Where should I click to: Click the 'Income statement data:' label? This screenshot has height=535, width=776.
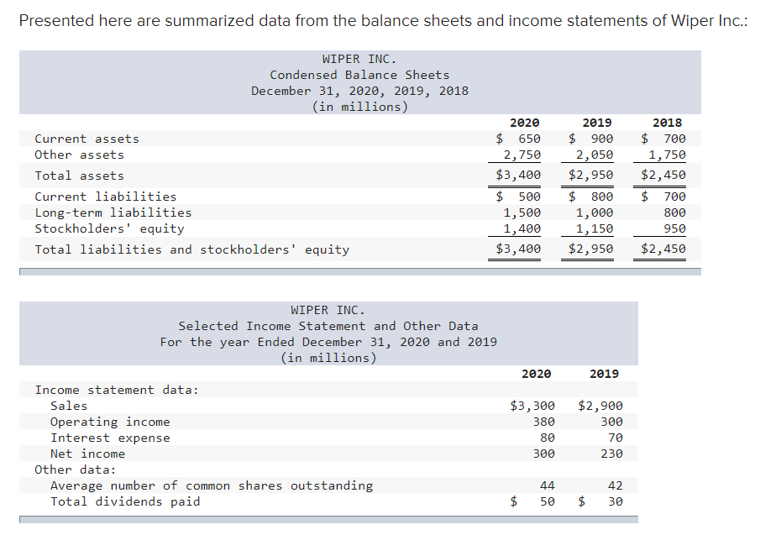(x=116, y=390)
